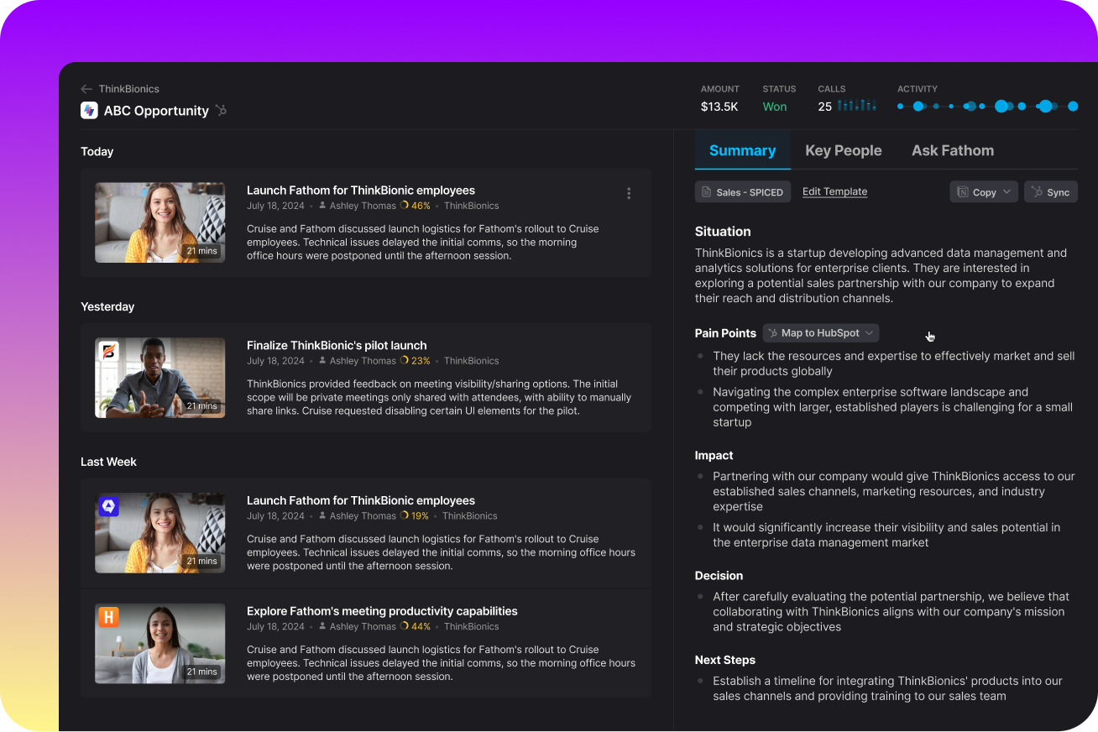
Task: Click the calls count 25
Action: click(x=825, y=107)
